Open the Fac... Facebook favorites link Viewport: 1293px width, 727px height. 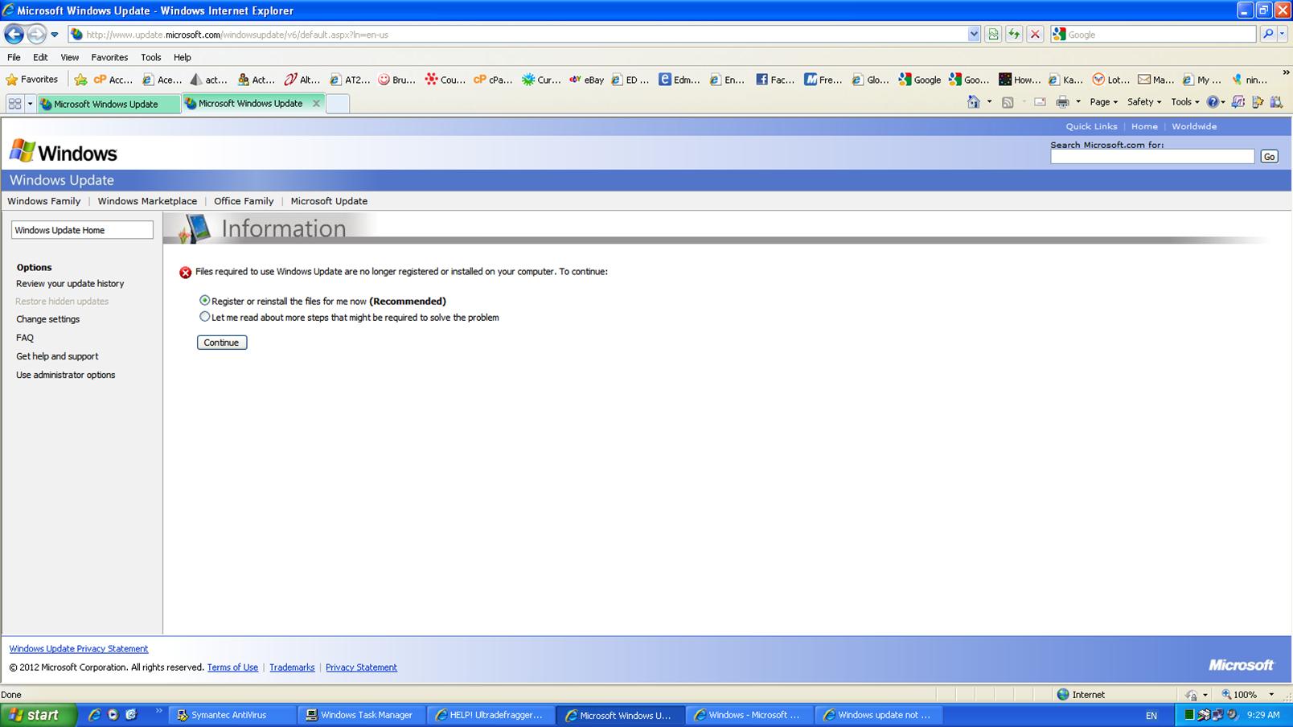coord(775,80)
